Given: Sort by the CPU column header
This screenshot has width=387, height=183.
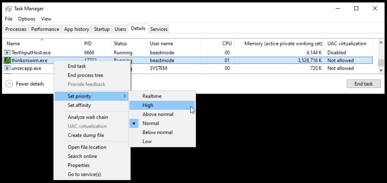Looking at the screenshot, I should pos(217,43).
